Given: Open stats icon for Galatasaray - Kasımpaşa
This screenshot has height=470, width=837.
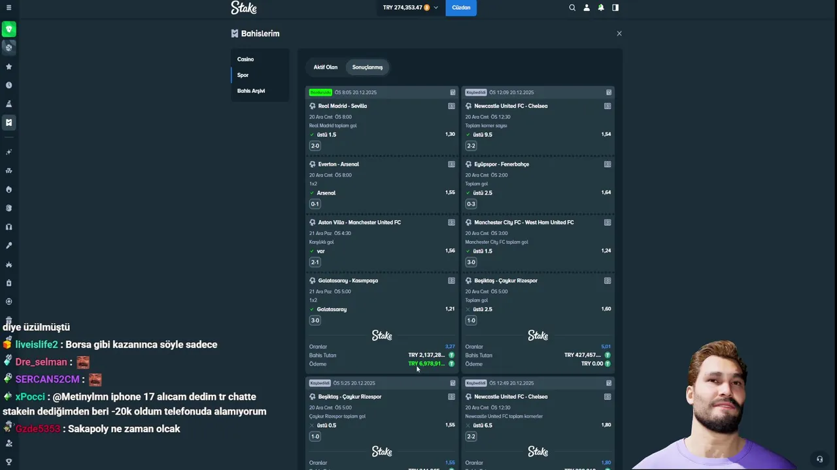Looking at the screenshot, I should coord(451,281).
